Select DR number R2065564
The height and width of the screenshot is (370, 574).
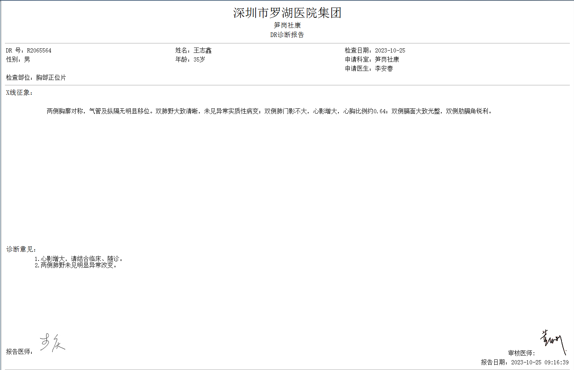tap(39, 51)
